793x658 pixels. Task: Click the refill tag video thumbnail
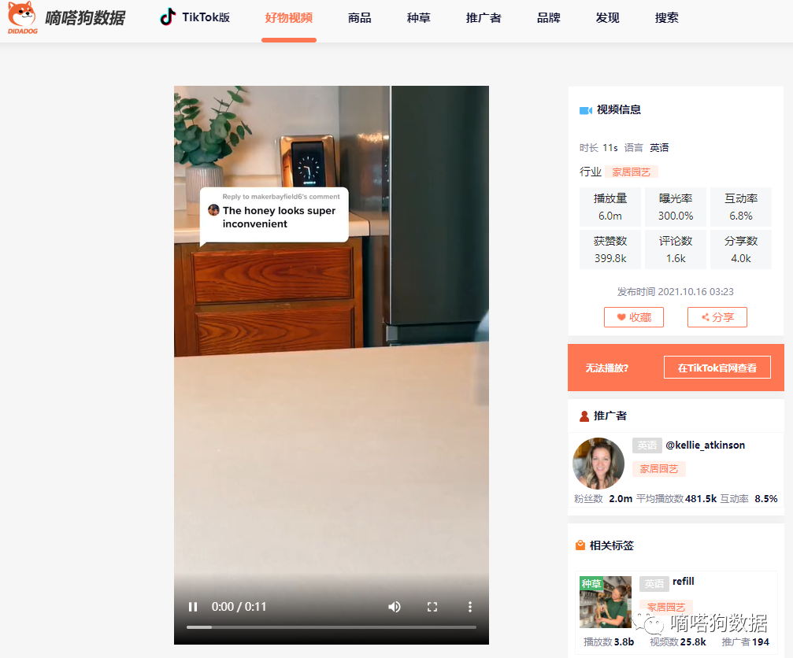(605, 600)
